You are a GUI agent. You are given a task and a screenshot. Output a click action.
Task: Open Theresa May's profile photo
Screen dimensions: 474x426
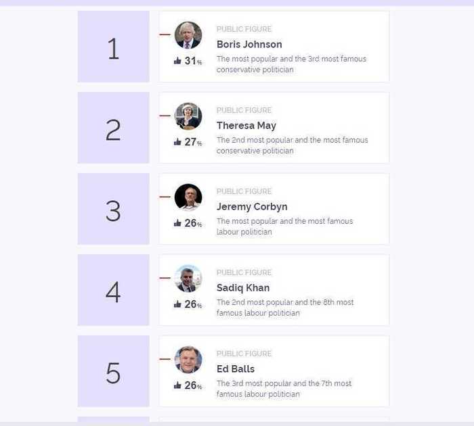[188, 116]
